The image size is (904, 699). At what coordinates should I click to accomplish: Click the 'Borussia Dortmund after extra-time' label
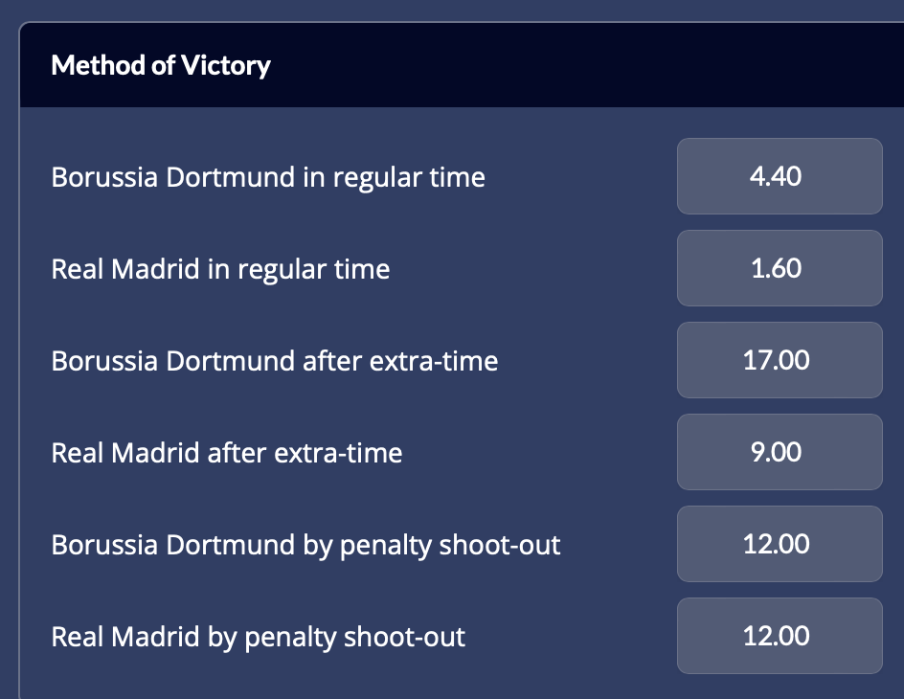tap(275, 361)
